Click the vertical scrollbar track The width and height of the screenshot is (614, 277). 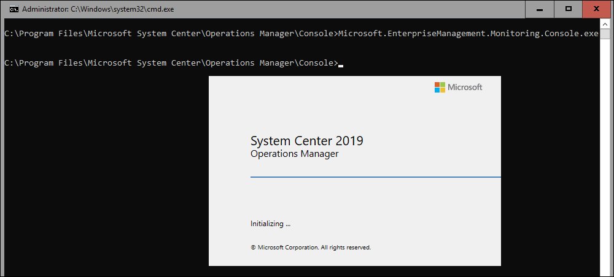pos(605,156)
